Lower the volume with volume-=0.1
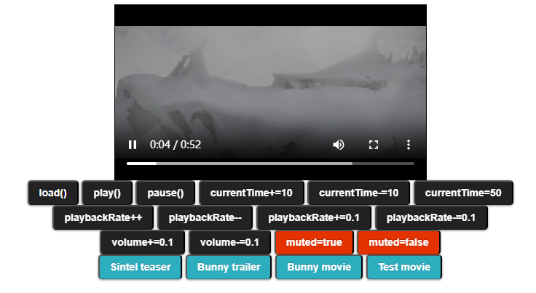The image size is (536, 293). [229, 243]
